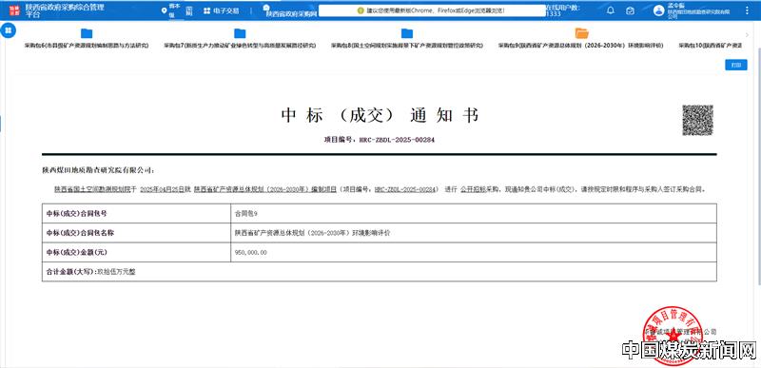Screen dimensions: 761x368
Task: Open the three-dot more options menu
Action: click(747, 10)
